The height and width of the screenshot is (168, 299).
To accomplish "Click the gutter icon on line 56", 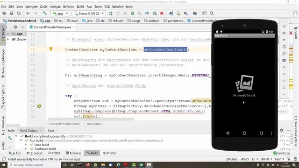I will click(39, 106).
